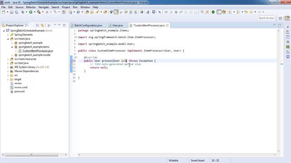Click the Project Explorer tab title
This screenshot has width=291, height=163.
(15, 25)
